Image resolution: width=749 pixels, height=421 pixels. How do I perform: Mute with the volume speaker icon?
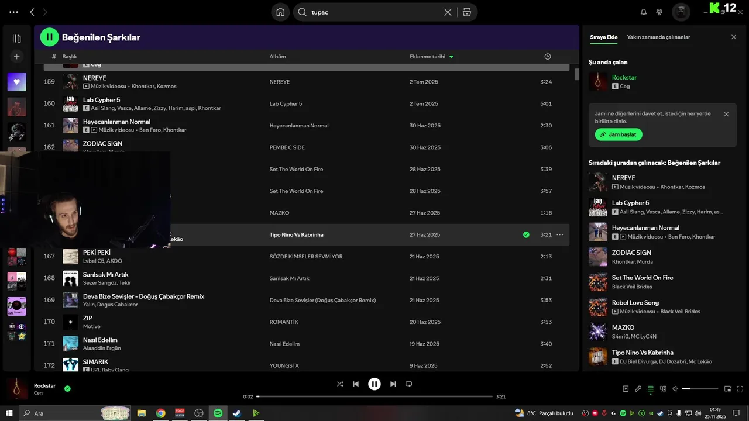point(675,388)
